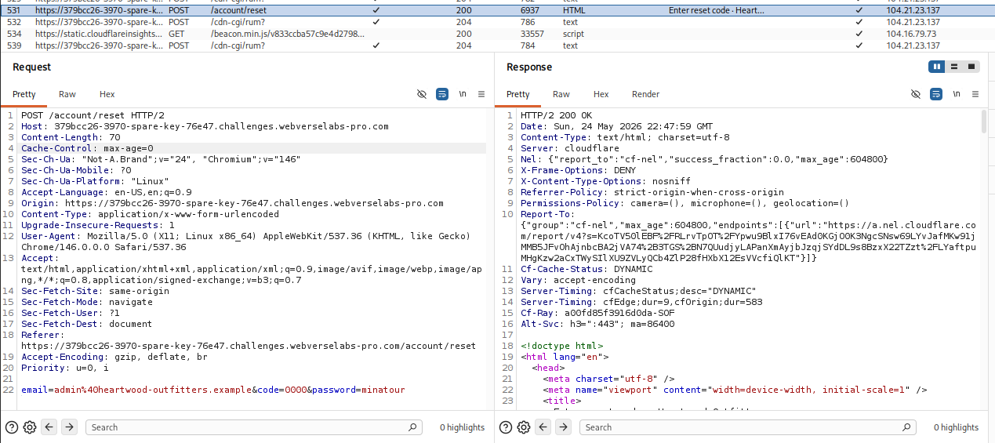
Task: Click the 'Response' panel heading
Action: [x=529, y=67]
